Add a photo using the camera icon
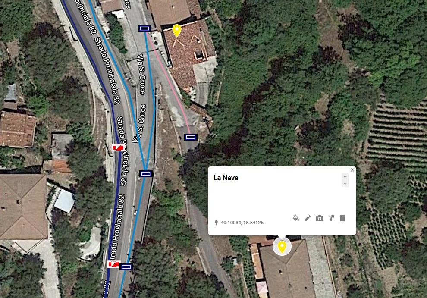Viewport: 427px width, 298px height. [x=320, y=218]
